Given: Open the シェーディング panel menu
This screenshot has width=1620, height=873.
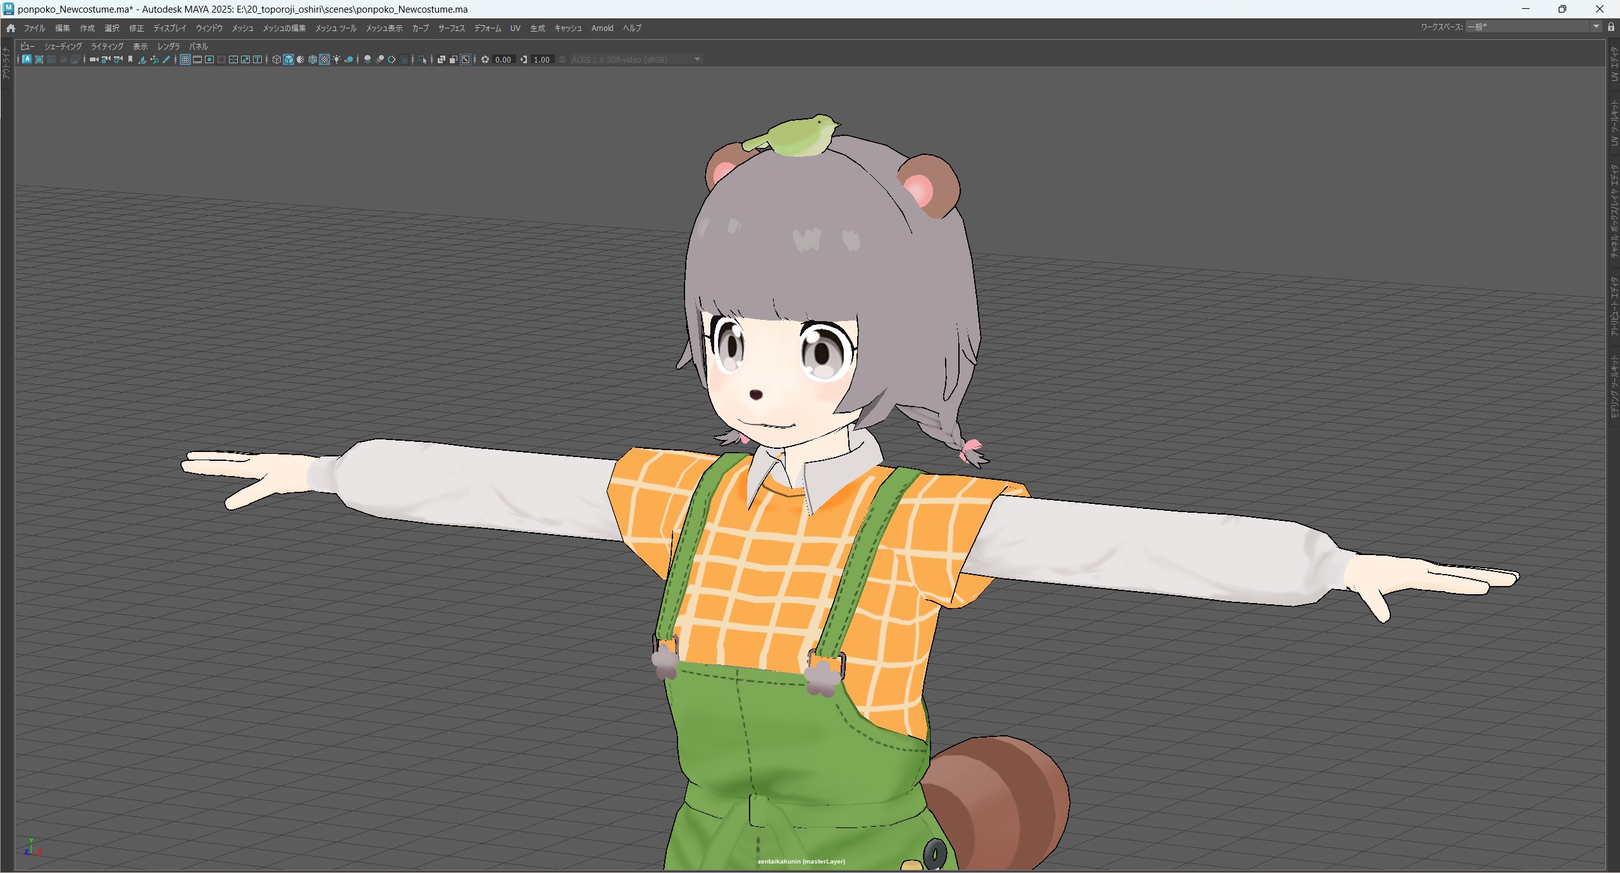Looking at the screenshot, I should tap(63, 46).
